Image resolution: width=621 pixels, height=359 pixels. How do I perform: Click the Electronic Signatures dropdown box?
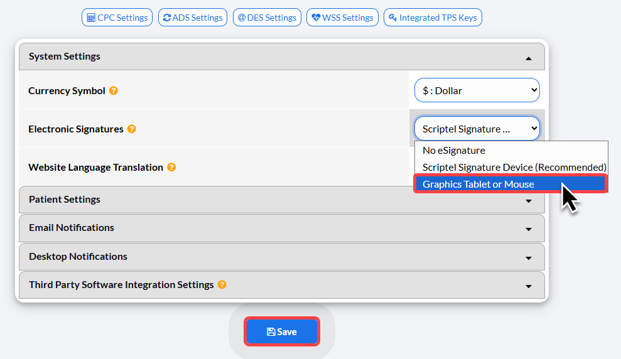tap(477, 129)
